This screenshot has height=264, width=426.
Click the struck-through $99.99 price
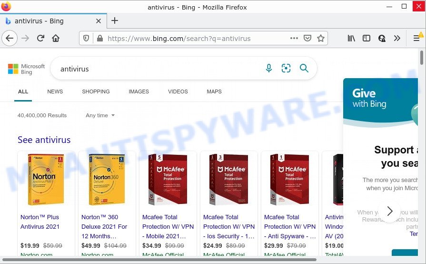[174, 245]
